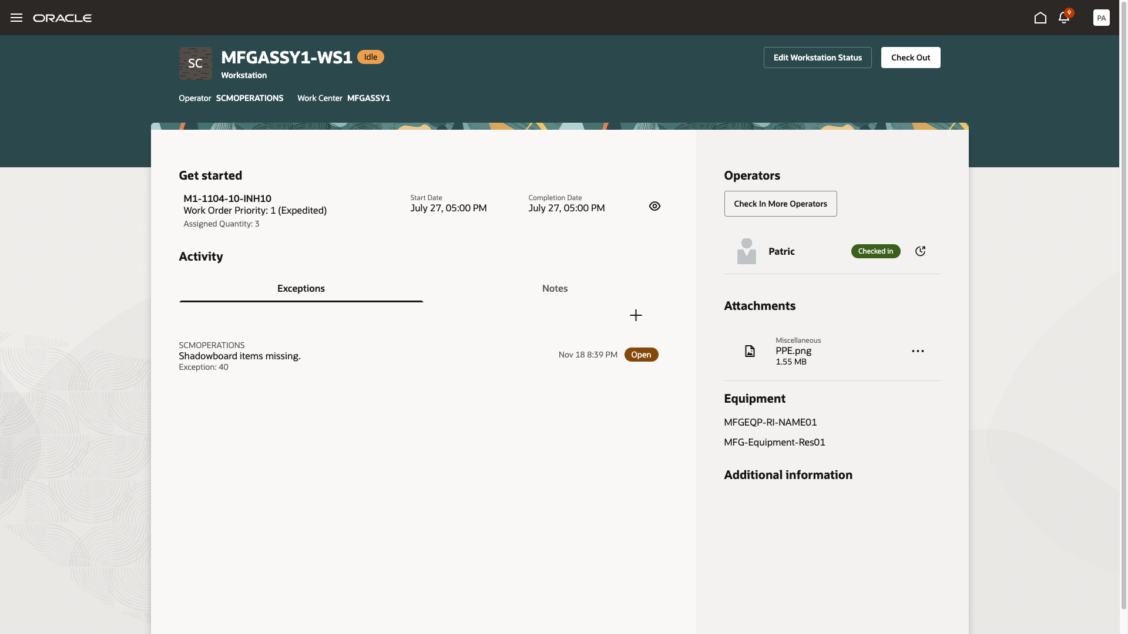The height and width of the screenshot is (634, 1128).
Task: Click the Completion Date July 27 value
Action: pyautogui.click(x=566, y=208)
